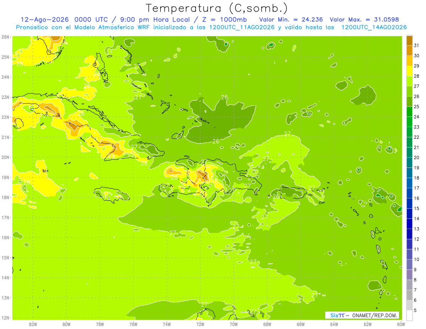Click the '15' label on the color scale

[x=417, y=208]
